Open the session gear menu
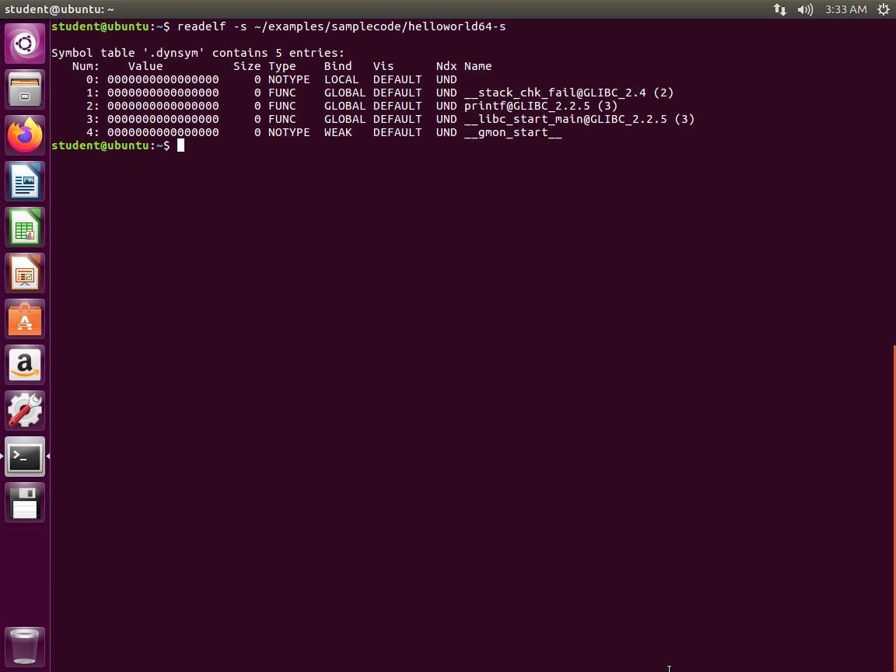Viewport: 896px width, 672px height. pyautogui.click(x=883, y=9)
